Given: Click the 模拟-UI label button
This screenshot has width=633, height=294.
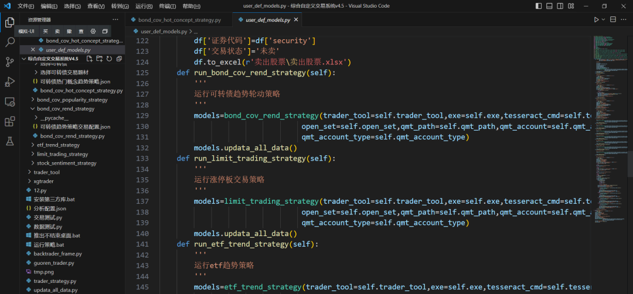Looking at the screenshot, I should pyautogui.click(x=26, y=32).
